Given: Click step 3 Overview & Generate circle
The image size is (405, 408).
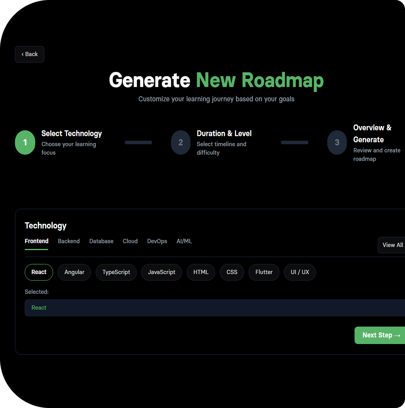Looking at the screenshot, I should coord(337,142).
